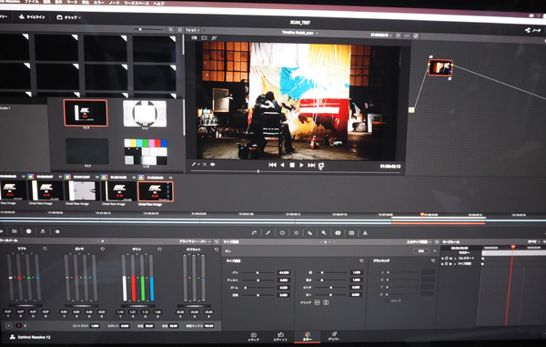
Task: Reset the Sizing section values
Action: click(361, 260)
